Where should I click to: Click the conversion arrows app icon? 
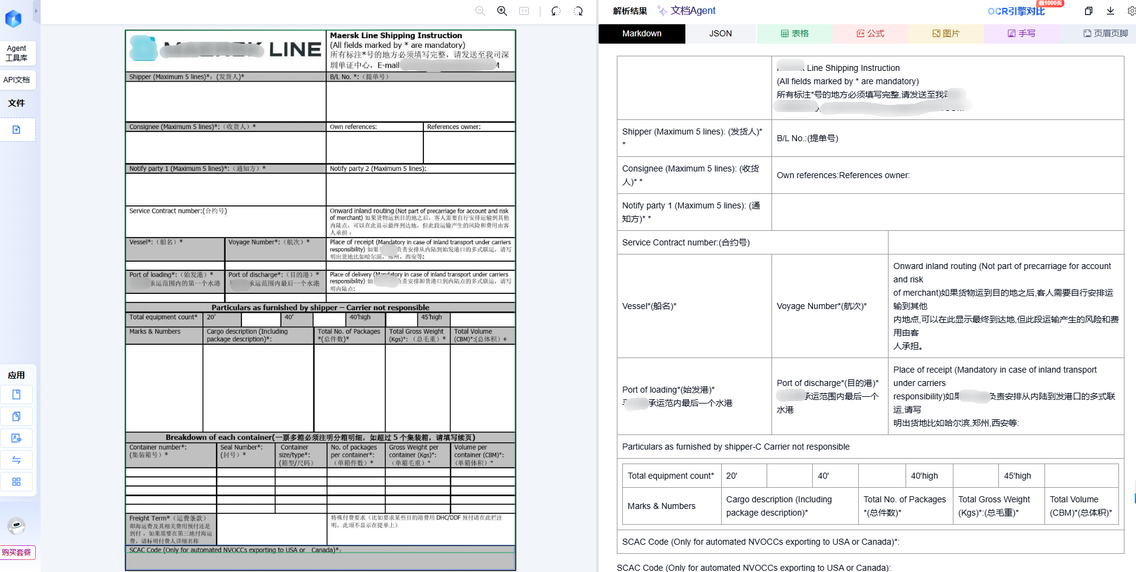16,460
